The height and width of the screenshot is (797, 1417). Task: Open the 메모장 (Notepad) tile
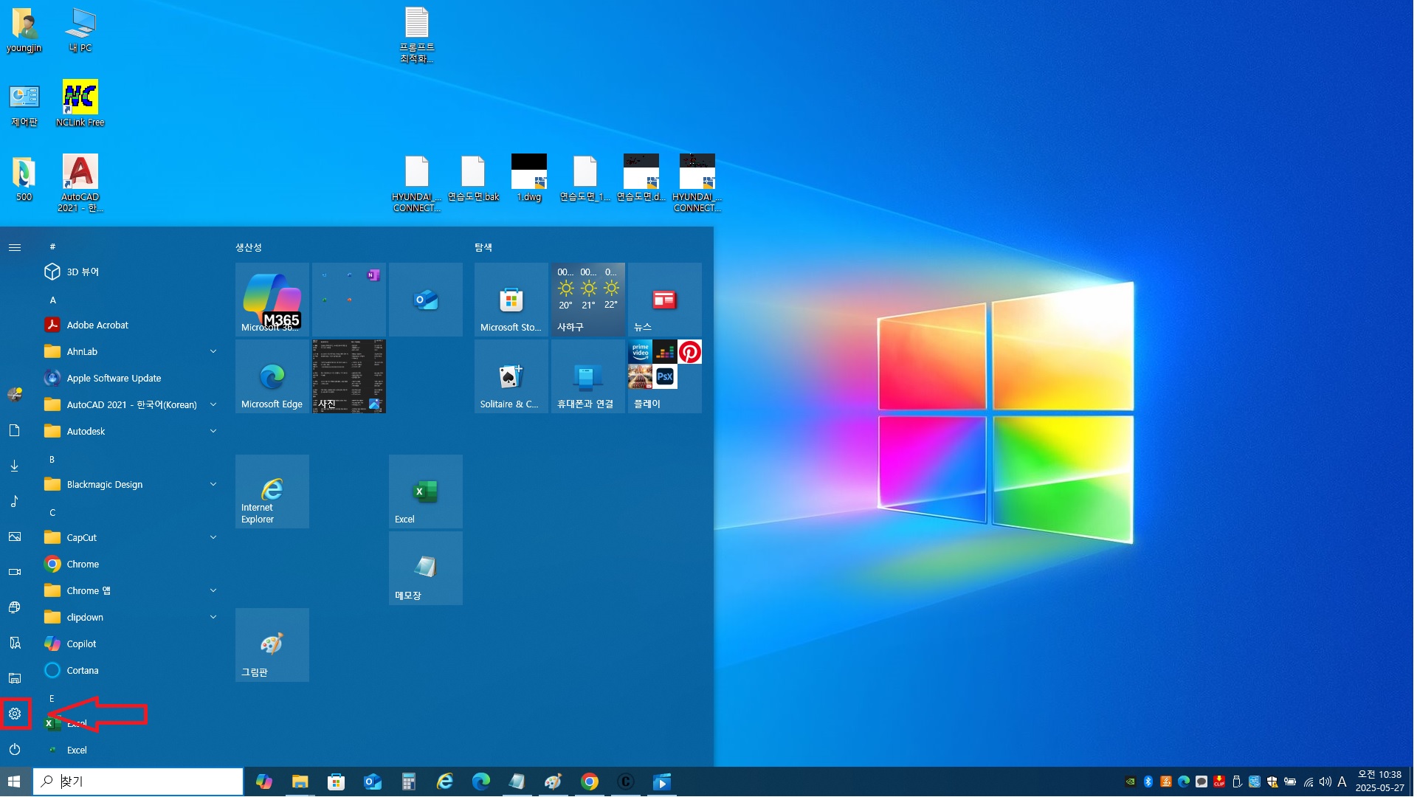click(426, 568)
